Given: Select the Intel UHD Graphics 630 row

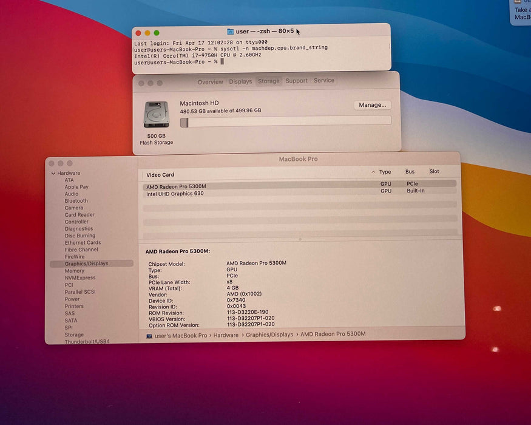Looking at the screenshot, I should pos(299,192).
